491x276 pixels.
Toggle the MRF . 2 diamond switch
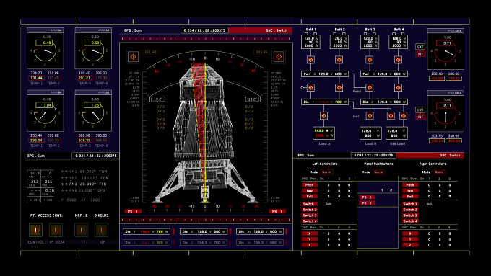[x=81, y=230]
